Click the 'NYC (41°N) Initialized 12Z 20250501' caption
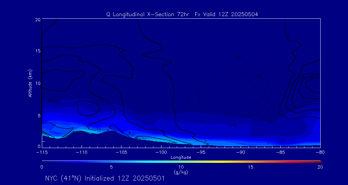348x185 pixels. [105, 178]
